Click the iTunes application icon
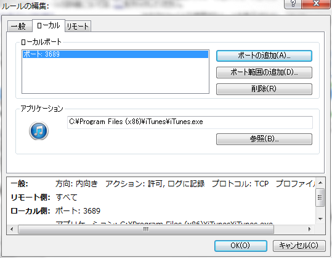The image size is (332, 258). [39, 131]
